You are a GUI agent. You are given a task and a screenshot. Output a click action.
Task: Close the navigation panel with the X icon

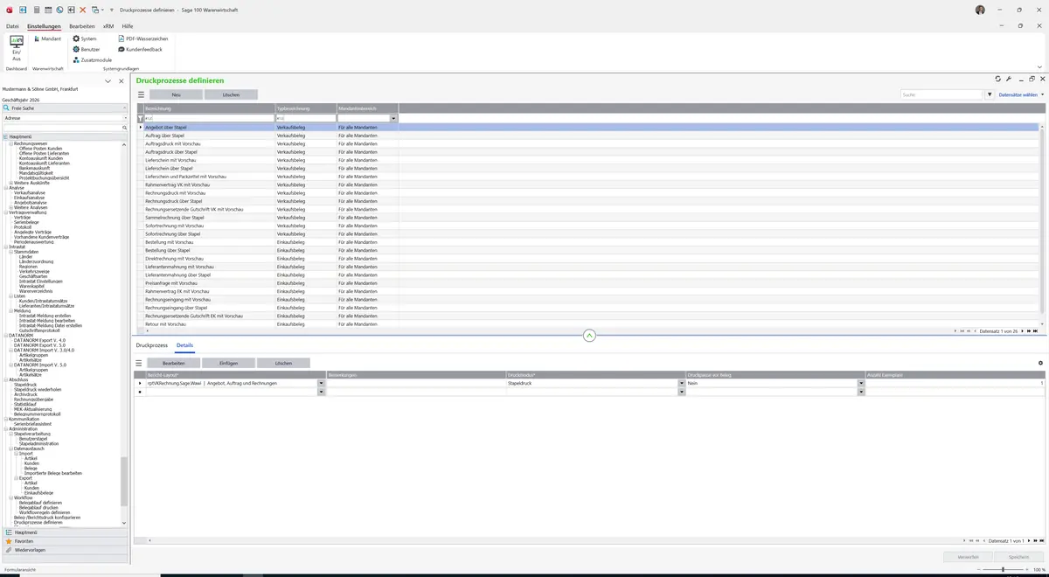pyautogui.click(x=122, y=81)
